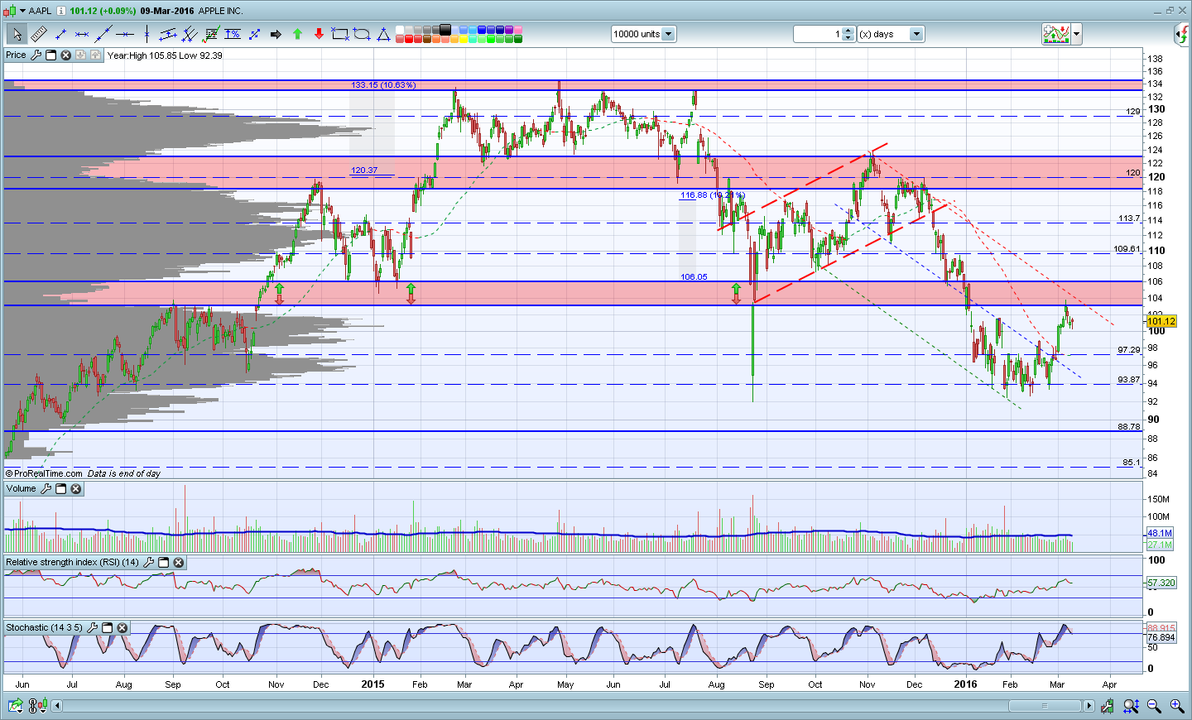Maximize the Stochastic panel
Viewport: 1192px width, 720px height.
point(107,628)
